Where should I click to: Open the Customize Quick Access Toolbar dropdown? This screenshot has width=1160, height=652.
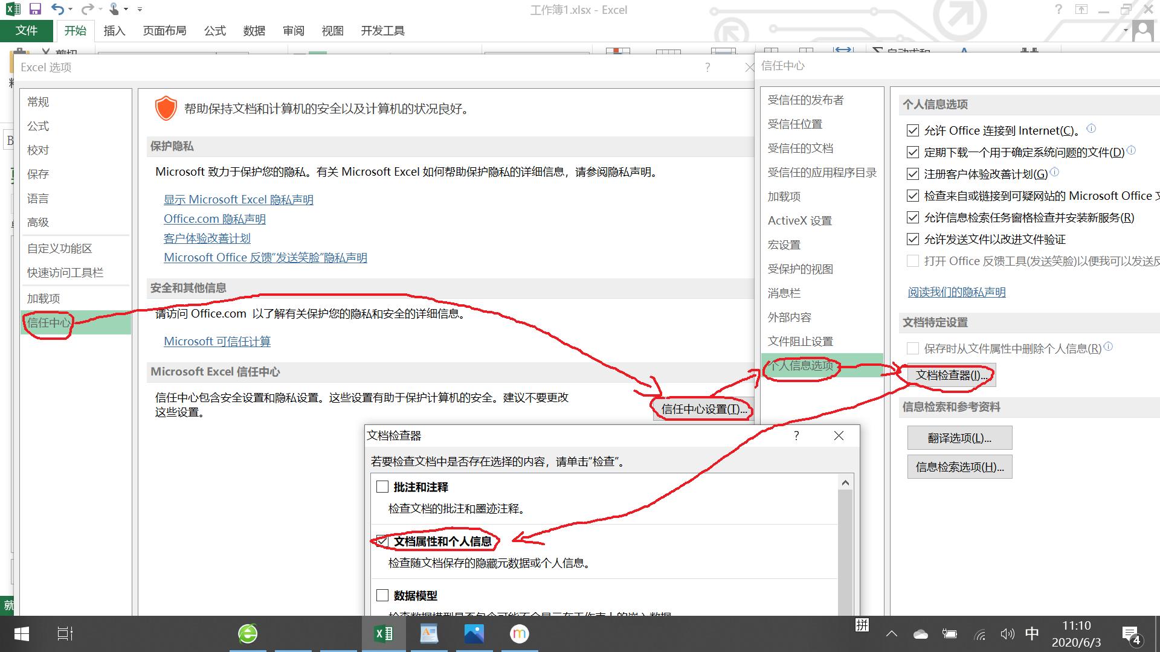pyautogui.click(x=140, y=9)
